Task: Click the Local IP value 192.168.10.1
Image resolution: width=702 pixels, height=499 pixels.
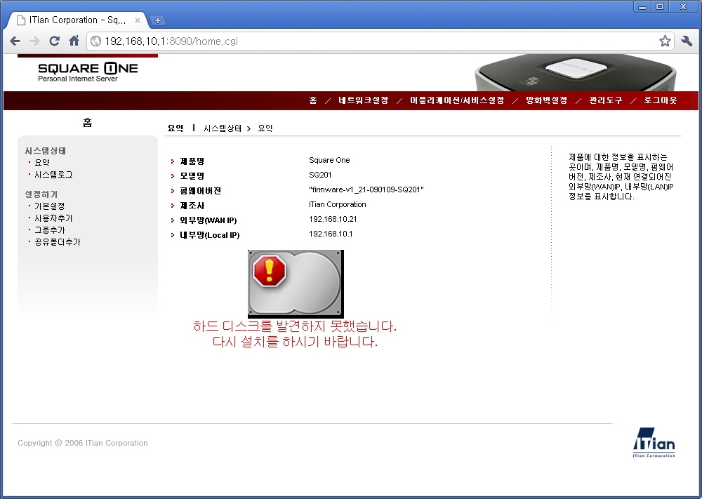Action: (331, 234)
